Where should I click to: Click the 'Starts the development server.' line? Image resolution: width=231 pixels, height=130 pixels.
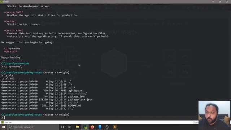(x=29, y=6)
